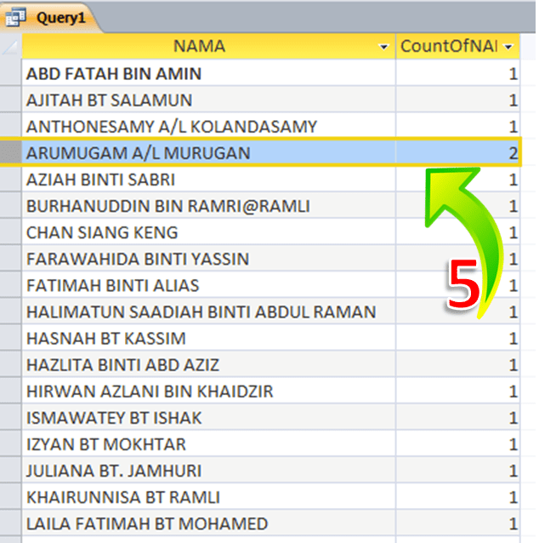The height and width of the screenshot is (543, 556).
Task: Click the count cell for ABD FATAH BIN AMIN
Action: (457, 74)
